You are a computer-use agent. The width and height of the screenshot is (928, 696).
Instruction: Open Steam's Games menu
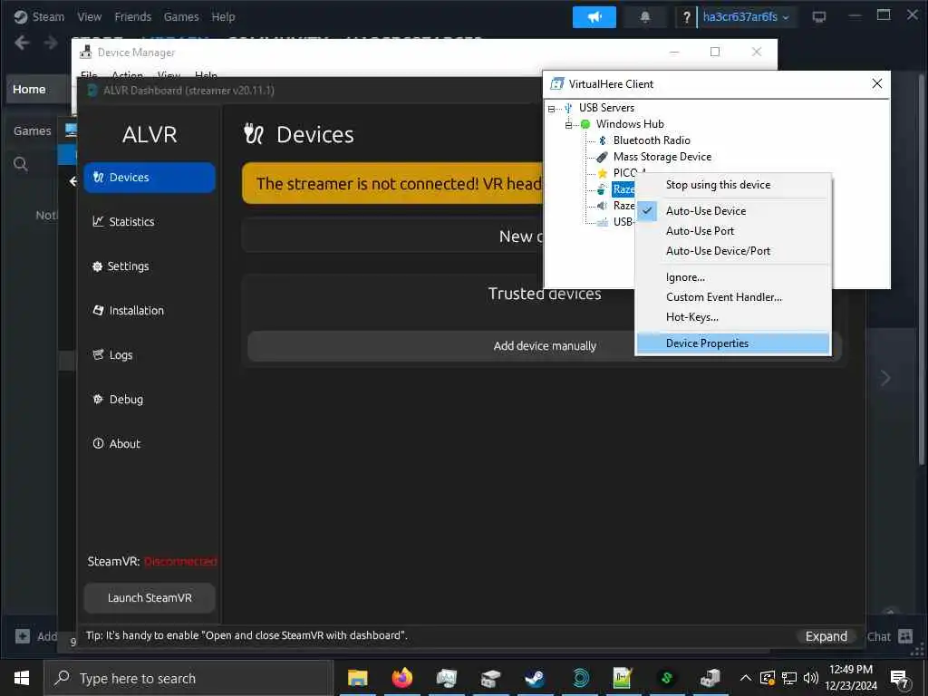[181, 16]
